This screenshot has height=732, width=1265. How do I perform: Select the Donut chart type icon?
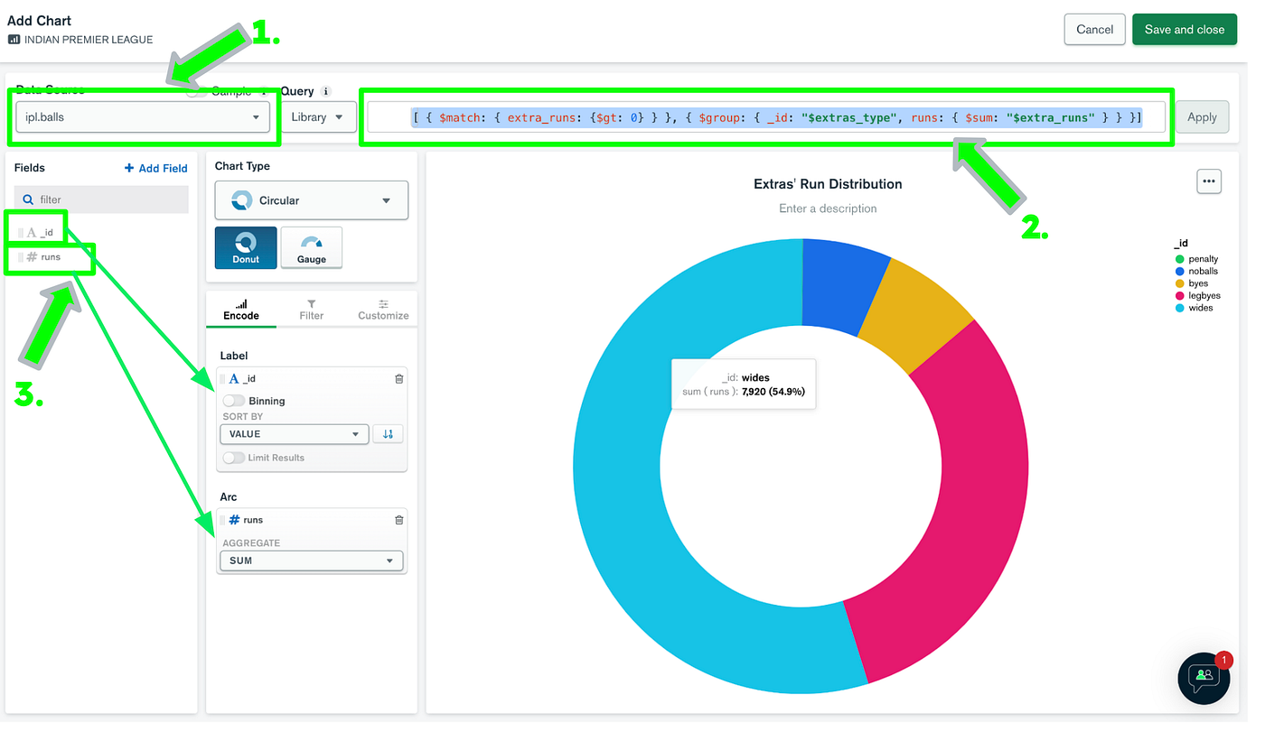245,247
